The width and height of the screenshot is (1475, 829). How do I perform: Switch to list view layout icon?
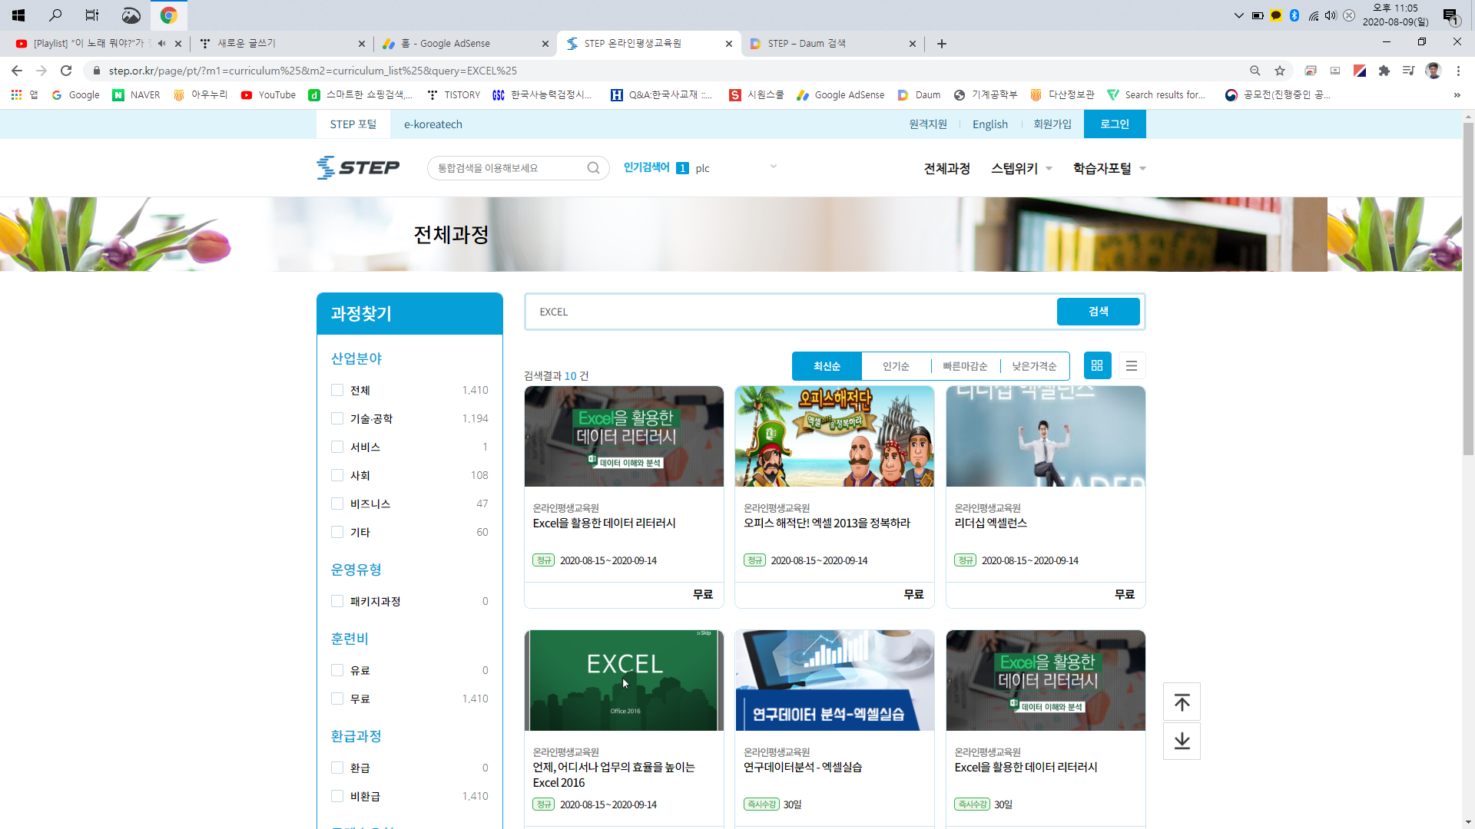[x=1132, y=366]
